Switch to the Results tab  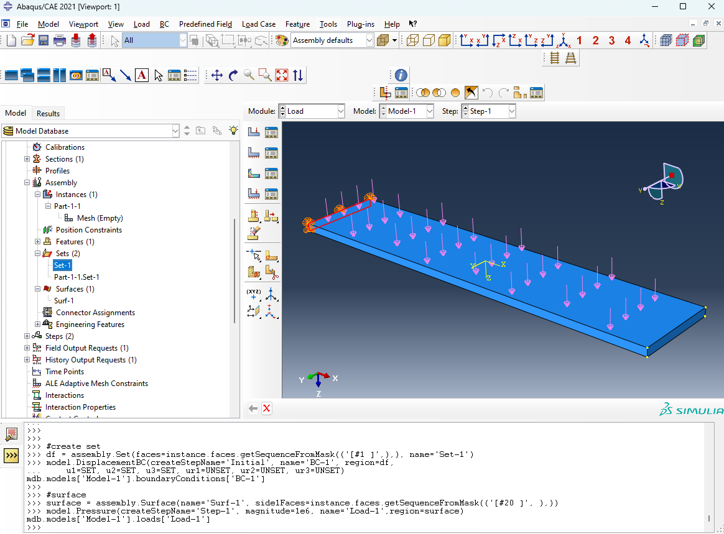(48, 113)
